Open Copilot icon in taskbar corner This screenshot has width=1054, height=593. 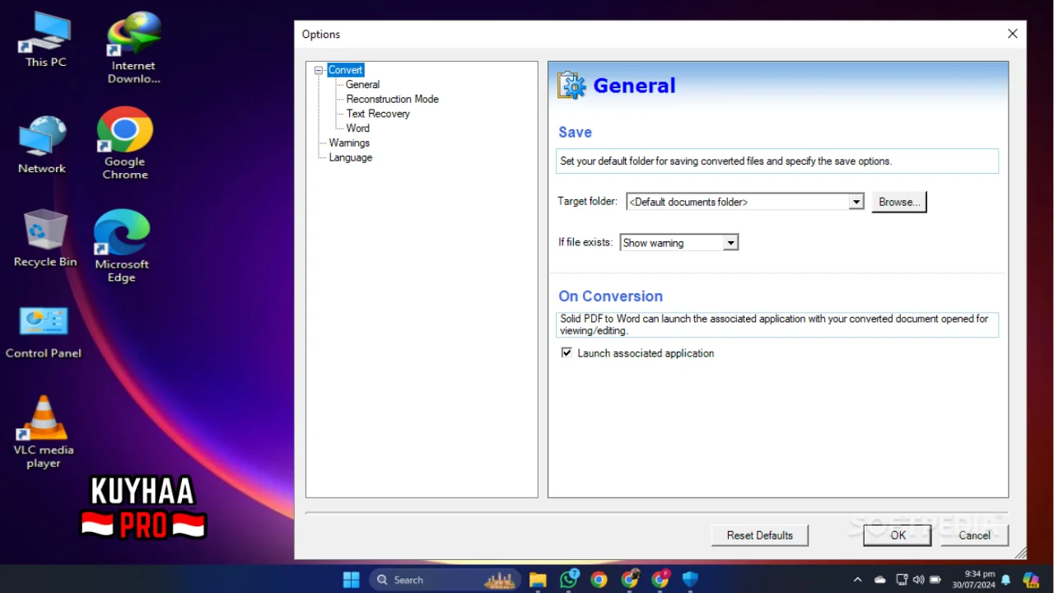click(x=1030, y=580)
